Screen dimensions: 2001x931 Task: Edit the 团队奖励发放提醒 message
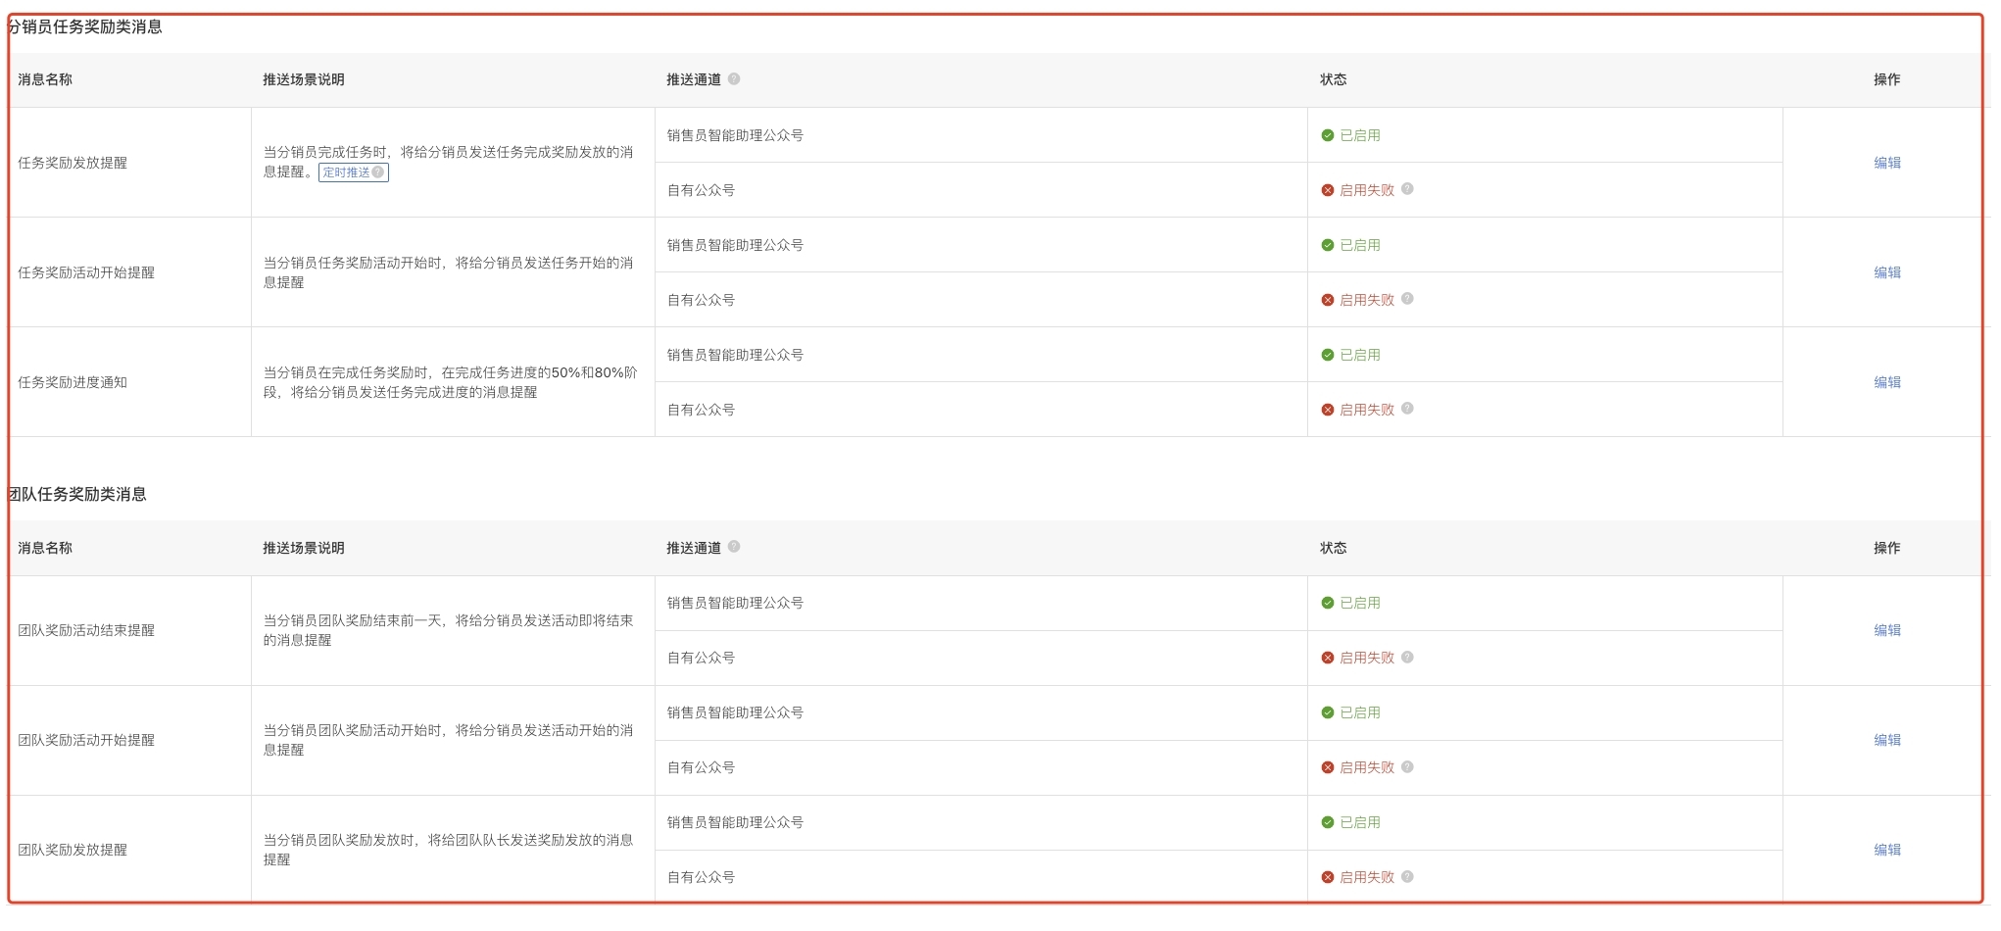(1887, 850)
